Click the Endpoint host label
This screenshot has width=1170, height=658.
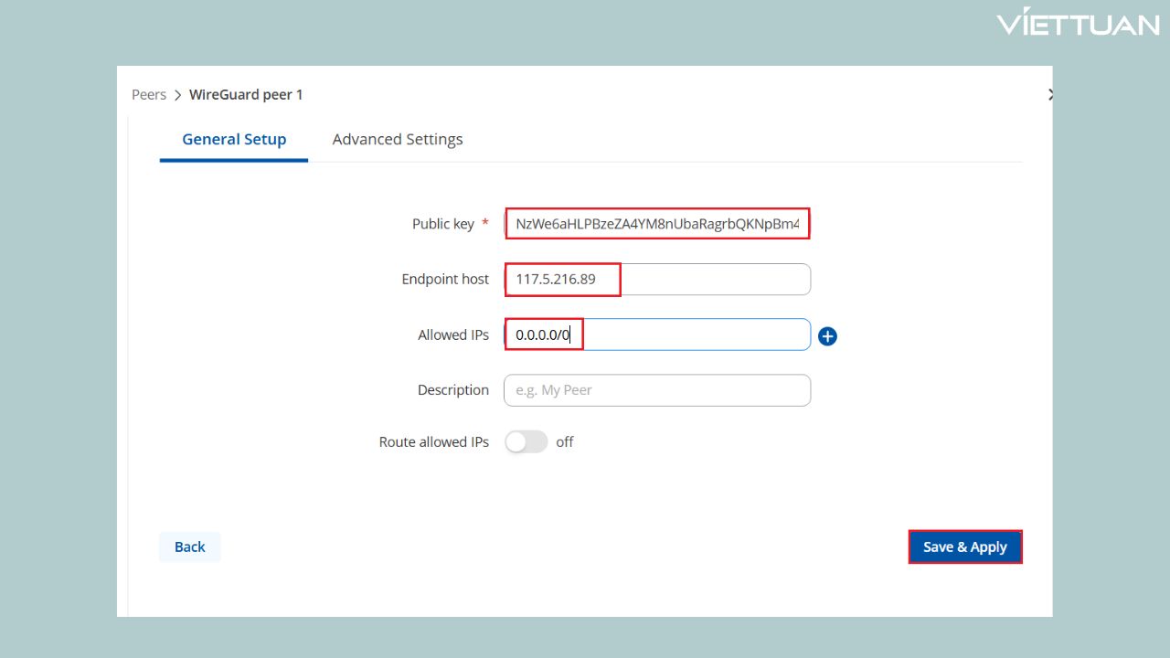pos(445,280)
